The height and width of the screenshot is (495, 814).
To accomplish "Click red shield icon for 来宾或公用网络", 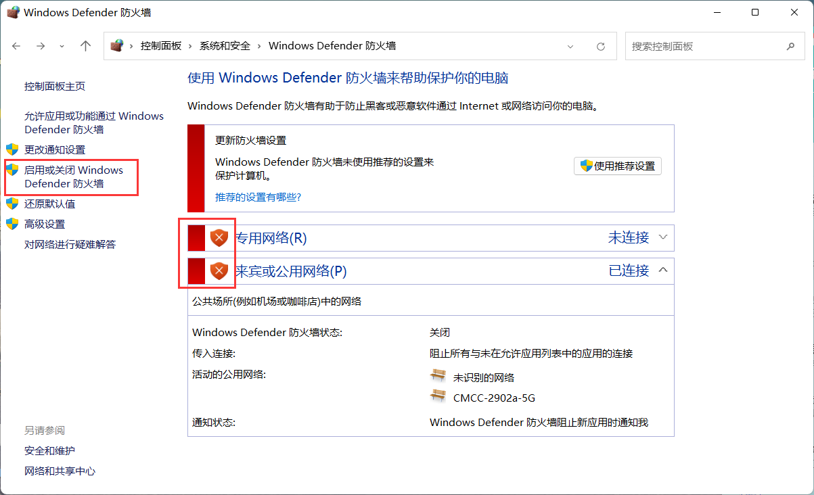I will click(x=219, y=271).
